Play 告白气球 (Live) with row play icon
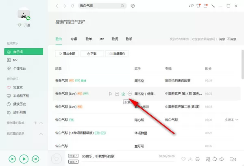The height and width of the screenshot is (166, 244). click(111, 94)
